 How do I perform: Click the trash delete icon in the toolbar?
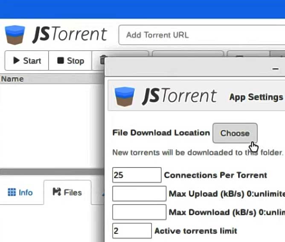click(102, 60)
